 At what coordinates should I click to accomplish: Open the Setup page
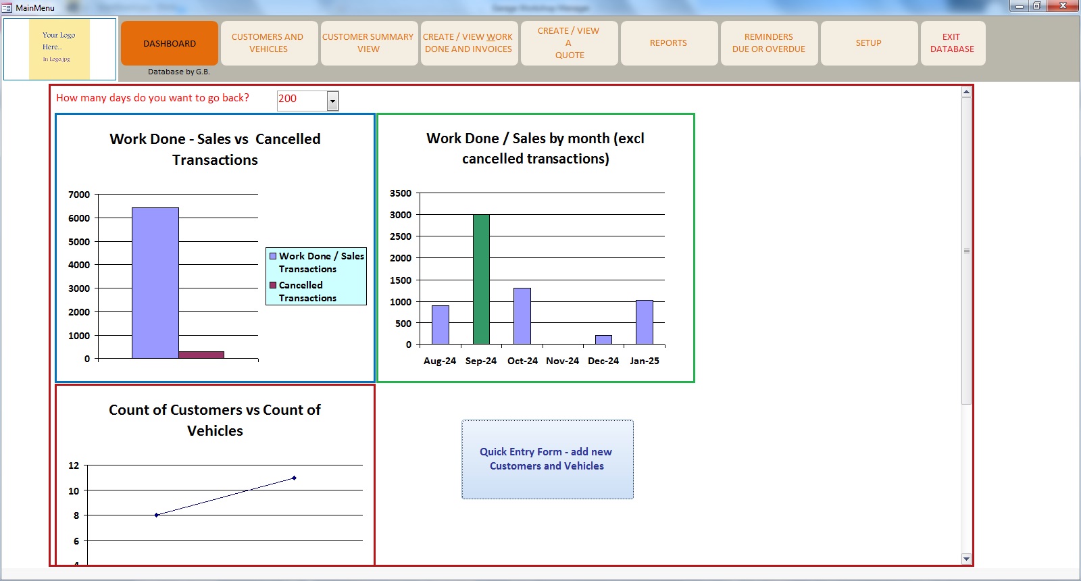point(868,43)
